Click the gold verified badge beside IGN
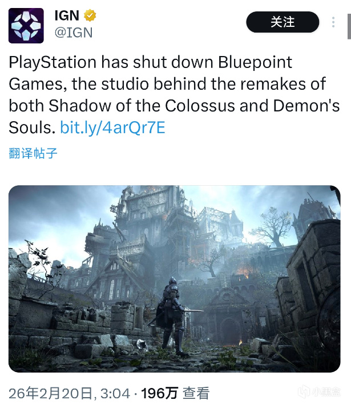This screenshot has width=351, height=408. point(90,15)
